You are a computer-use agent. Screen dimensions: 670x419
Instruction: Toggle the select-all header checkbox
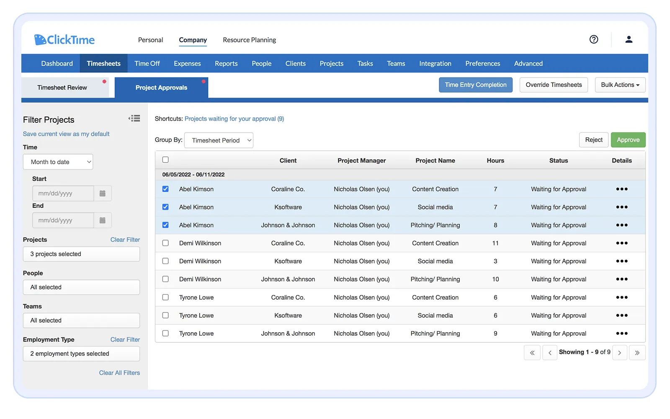point(165,160)
